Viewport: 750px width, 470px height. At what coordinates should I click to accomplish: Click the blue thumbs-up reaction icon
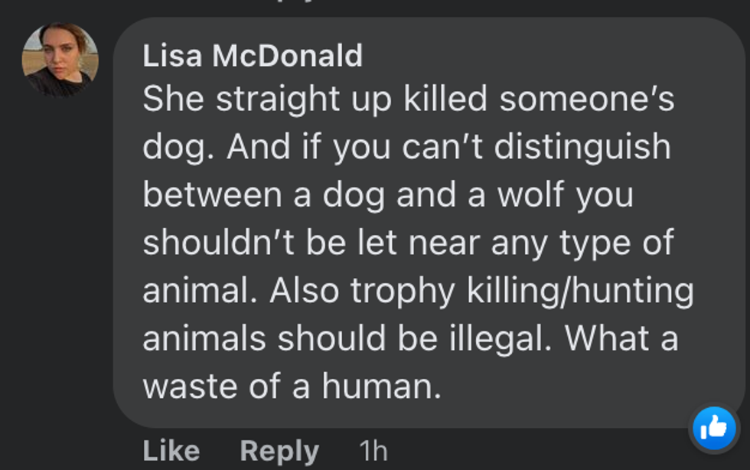click(714, 428)
